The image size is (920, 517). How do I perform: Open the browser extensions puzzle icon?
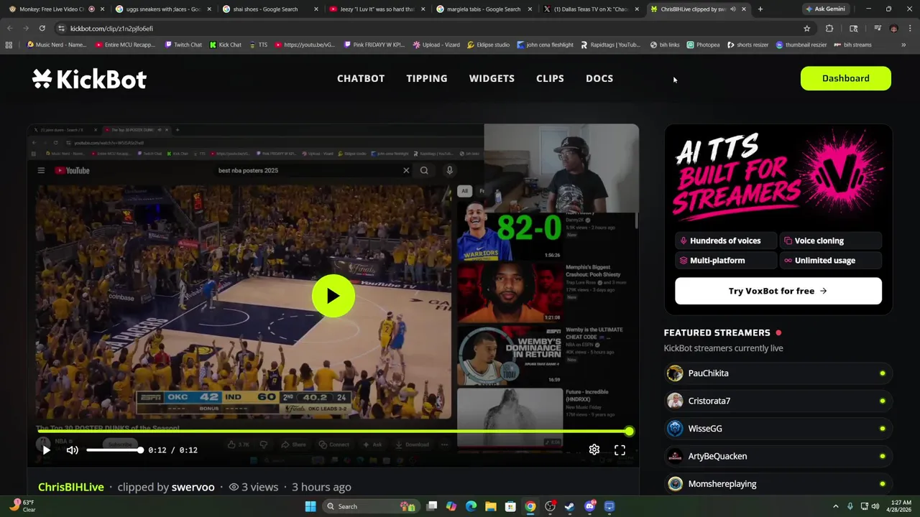pyautogui.click(x=829, y=29)
